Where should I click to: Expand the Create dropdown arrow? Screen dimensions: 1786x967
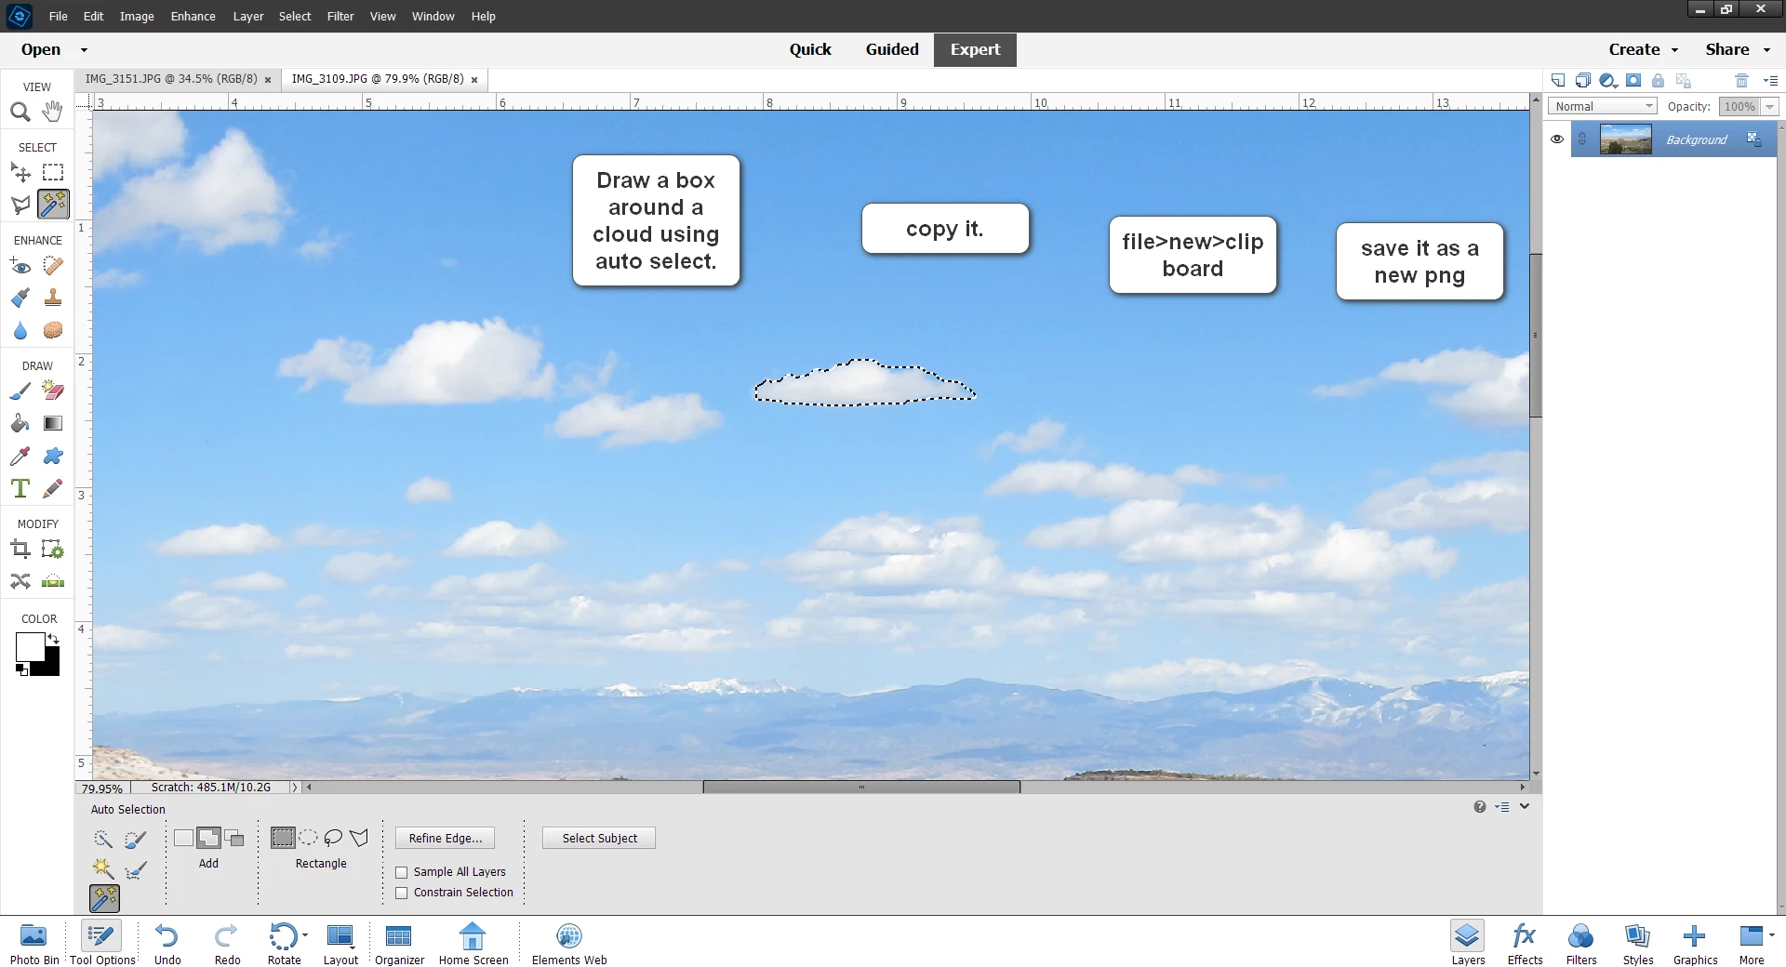pyautogui.click(x=1675, y=50)
